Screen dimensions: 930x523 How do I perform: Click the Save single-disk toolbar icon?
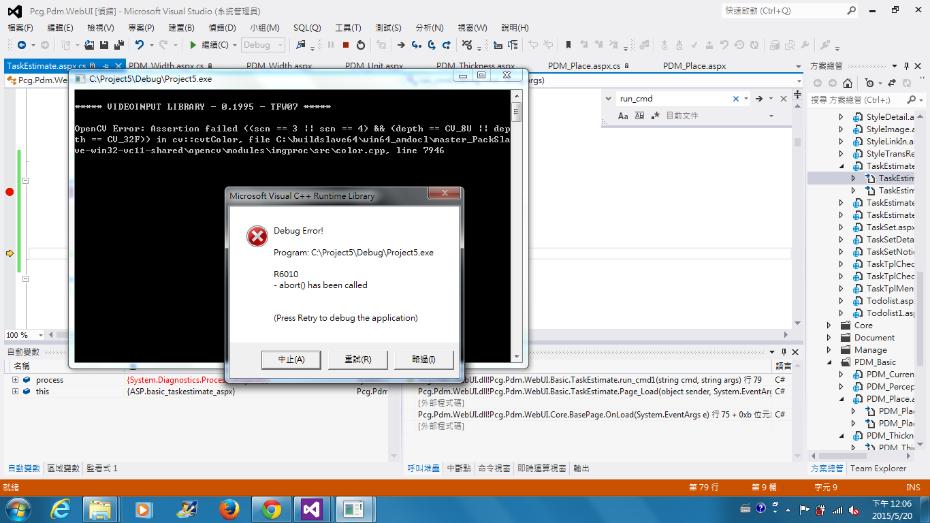coord(104,45)
